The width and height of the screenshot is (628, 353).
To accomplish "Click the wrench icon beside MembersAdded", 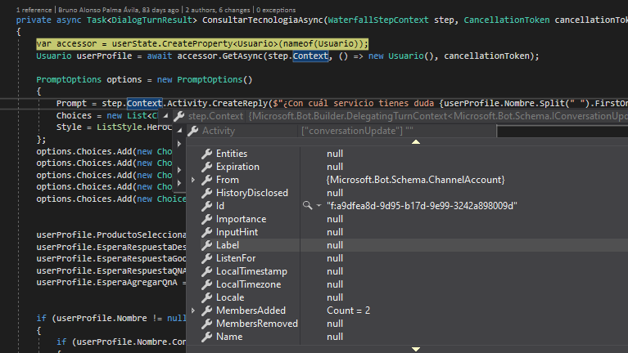I will tap(206, 311).
